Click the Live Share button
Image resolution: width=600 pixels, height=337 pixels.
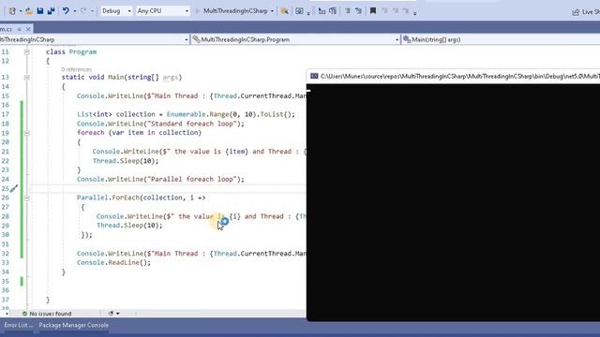pyautogui.click(x=586, y=12)
